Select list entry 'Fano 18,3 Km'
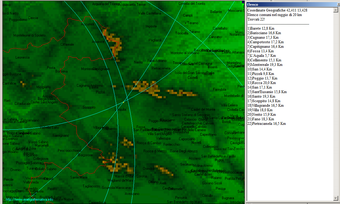 click(x=261, y=119)
